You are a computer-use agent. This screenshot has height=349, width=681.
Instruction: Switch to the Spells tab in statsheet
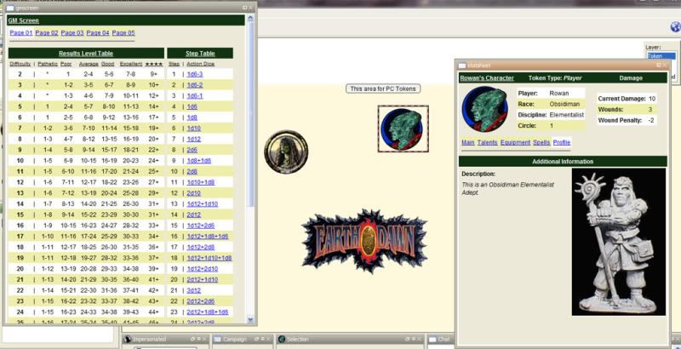tap(541, 142)
